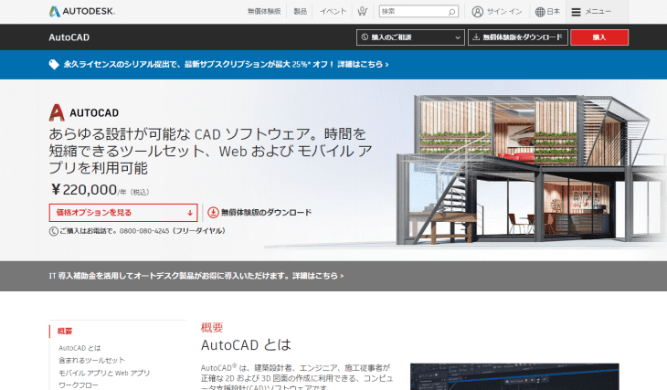Click the red AutoCAD A logo
Viewport: 667px width, 390px height.
57,112
